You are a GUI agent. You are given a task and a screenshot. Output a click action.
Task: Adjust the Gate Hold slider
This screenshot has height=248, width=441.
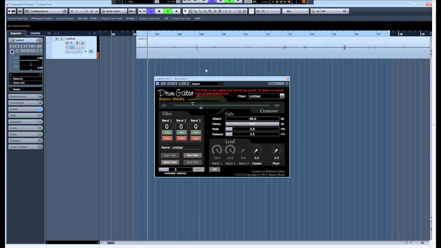pos(252,129)
